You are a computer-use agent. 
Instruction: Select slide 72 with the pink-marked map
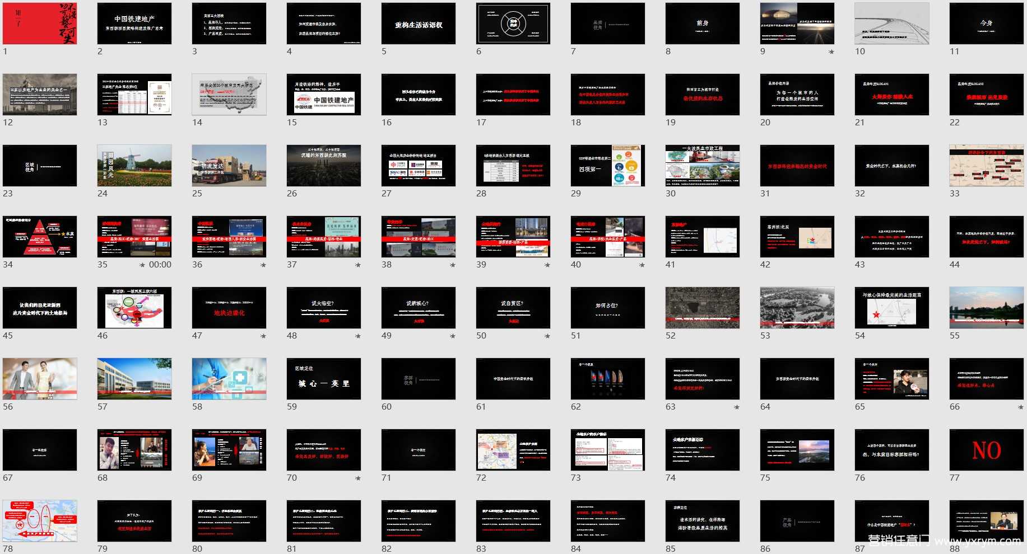point(513,450)
